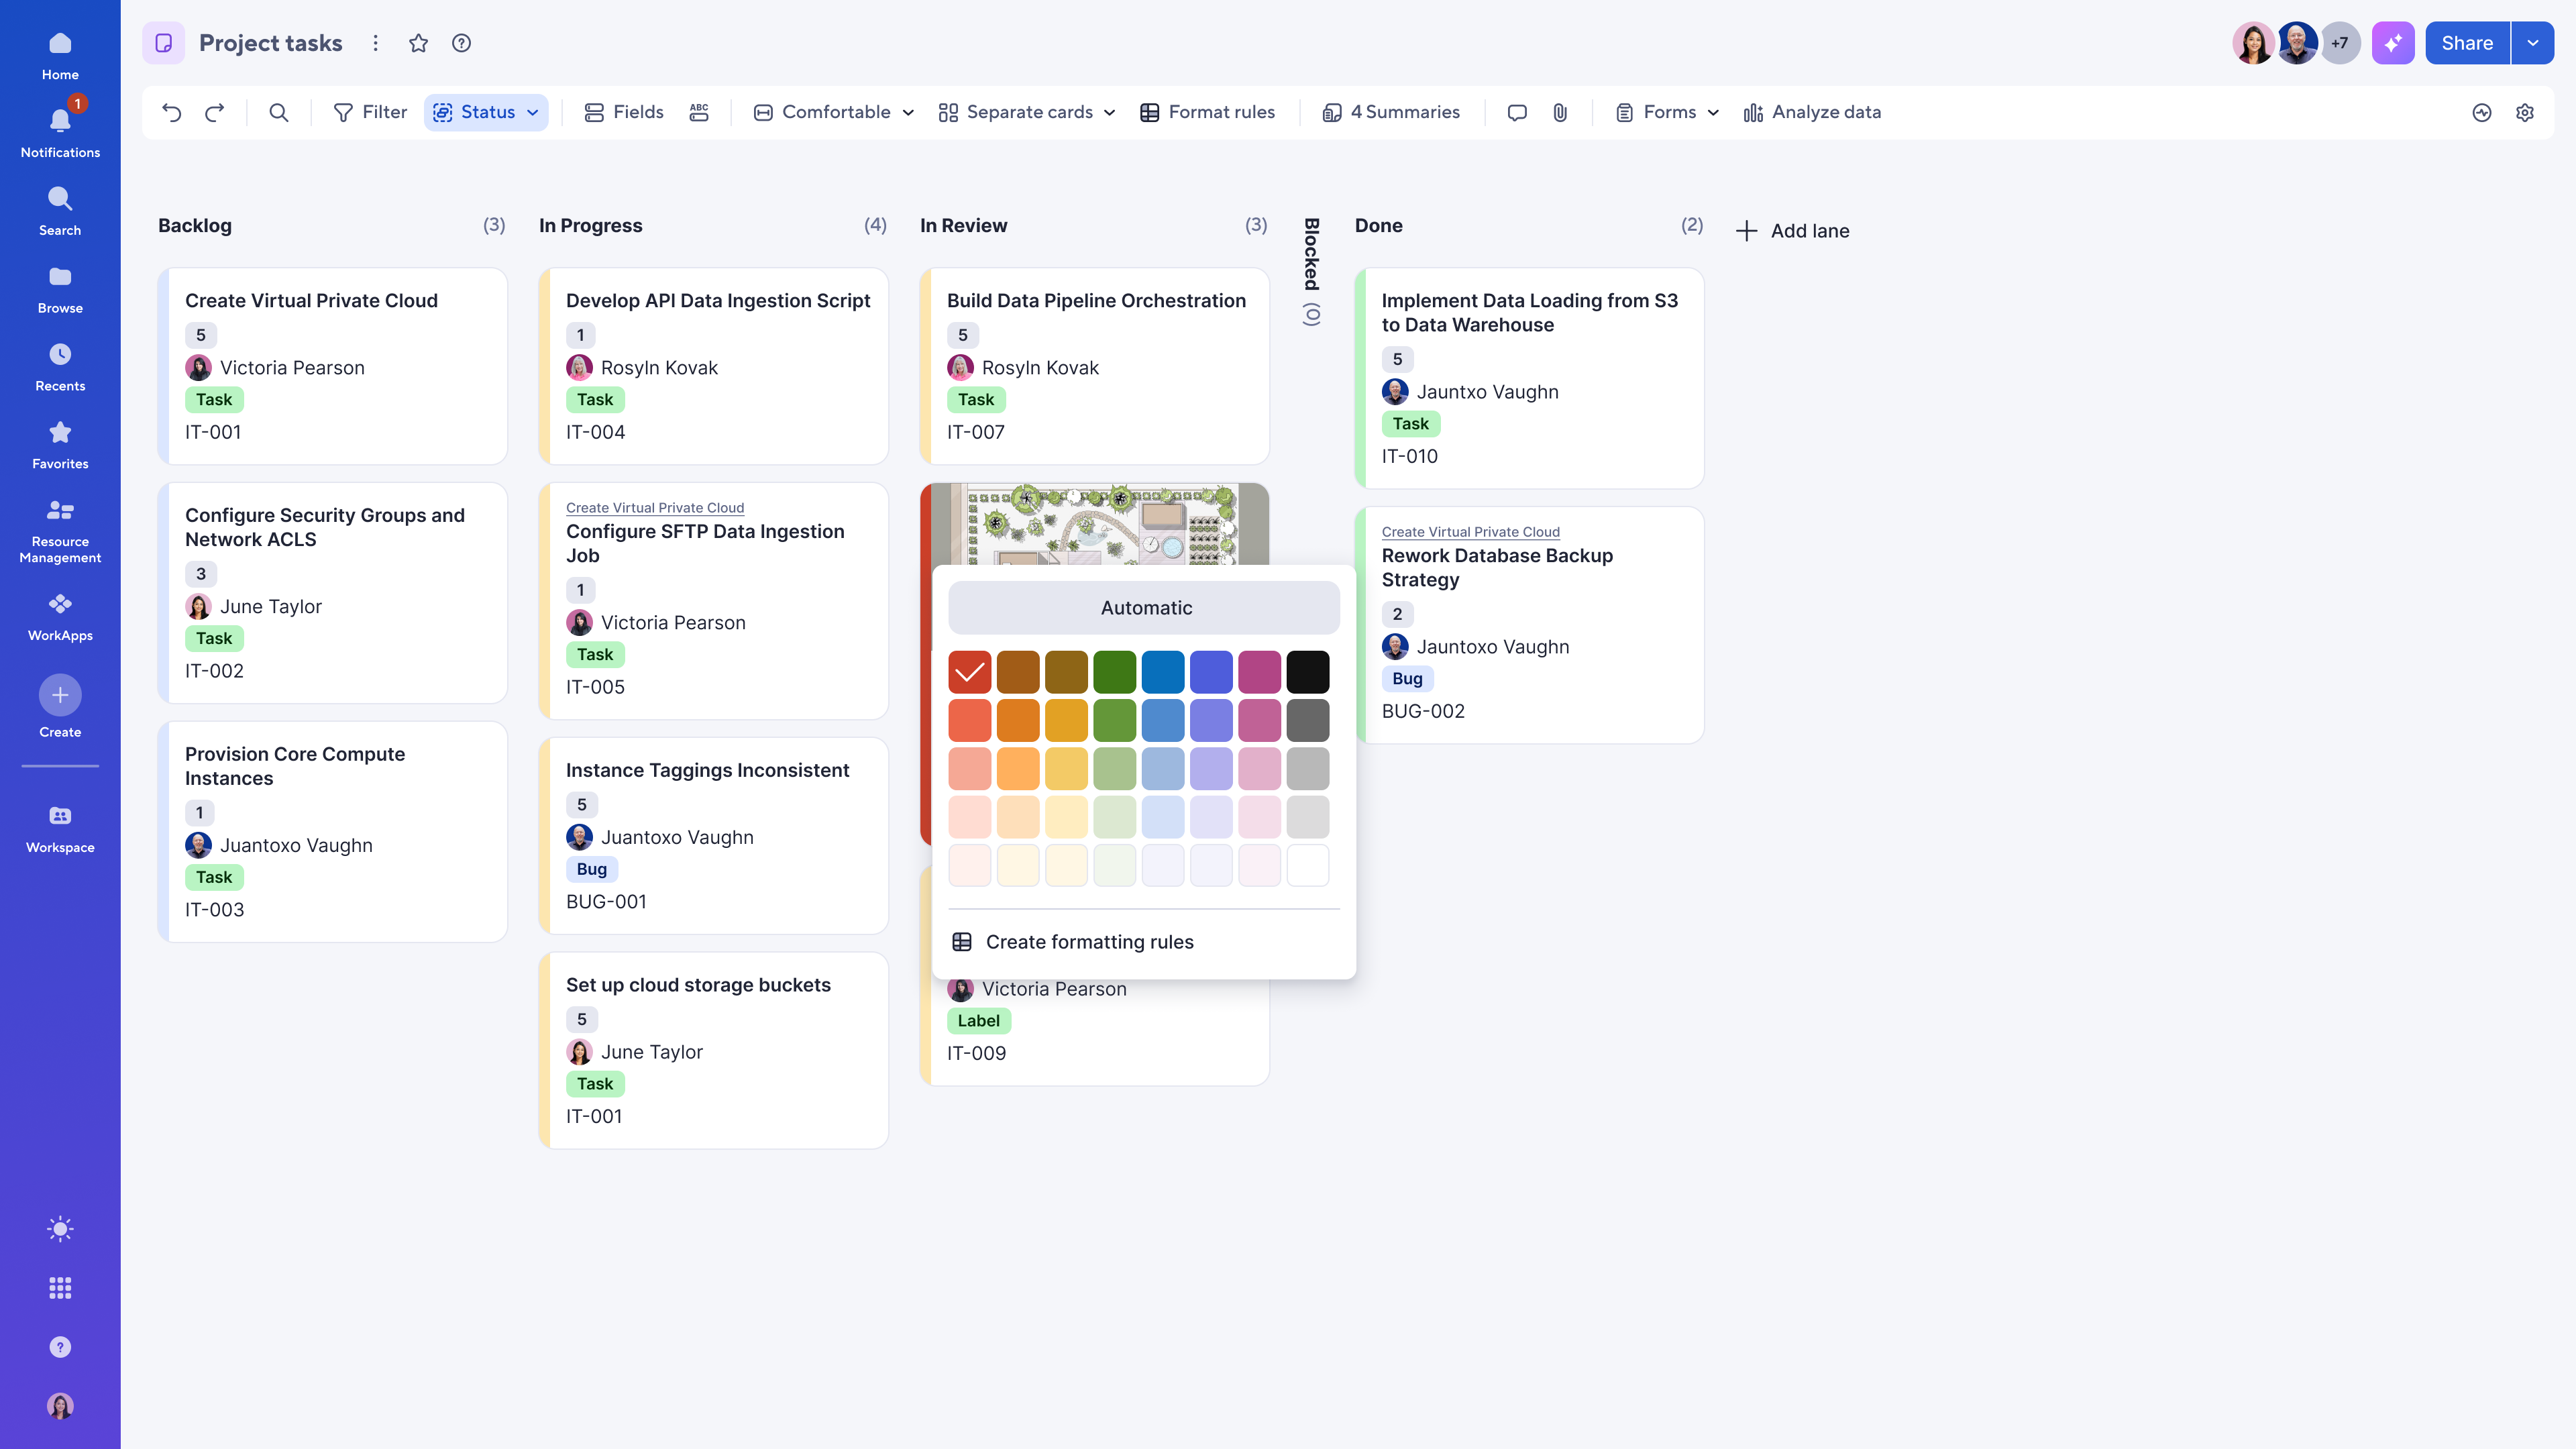Screen dimensions: 2576x1449
Task: Pick the dark green color swatch
Action: pos(1114,672)
